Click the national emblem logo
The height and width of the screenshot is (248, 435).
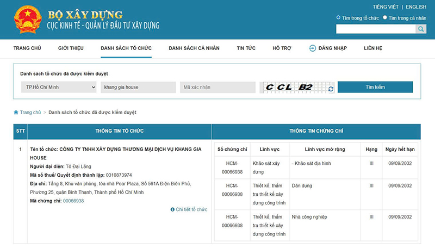point(28,20)
